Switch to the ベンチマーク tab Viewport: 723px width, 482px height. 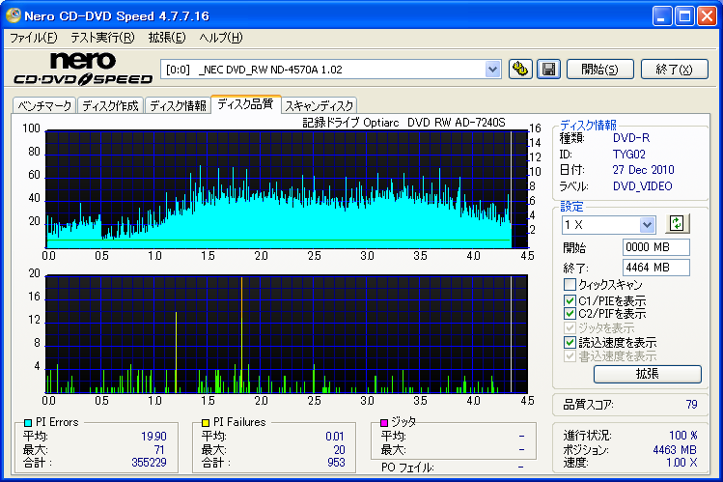[44, 105]
